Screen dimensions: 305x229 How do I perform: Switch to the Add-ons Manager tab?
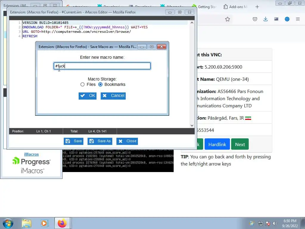[235, 7]
